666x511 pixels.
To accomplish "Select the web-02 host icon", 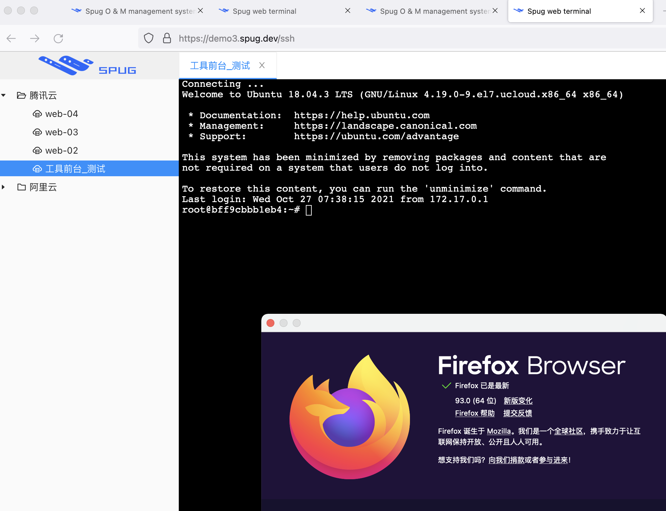I will (x=37, y=150).
